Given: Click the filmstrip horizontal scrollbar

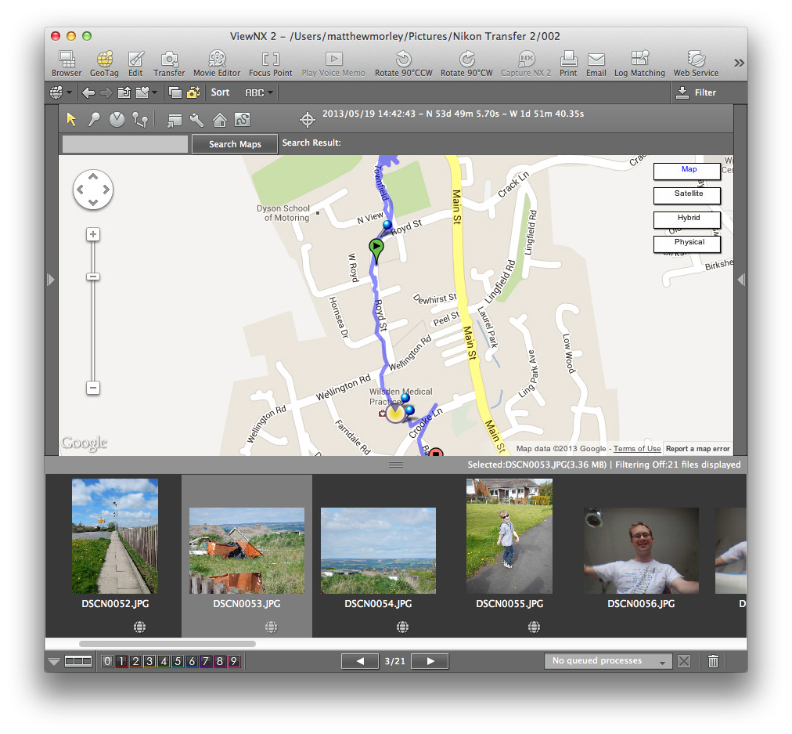Looking at the screenshot, I should [x=167, y=644].
